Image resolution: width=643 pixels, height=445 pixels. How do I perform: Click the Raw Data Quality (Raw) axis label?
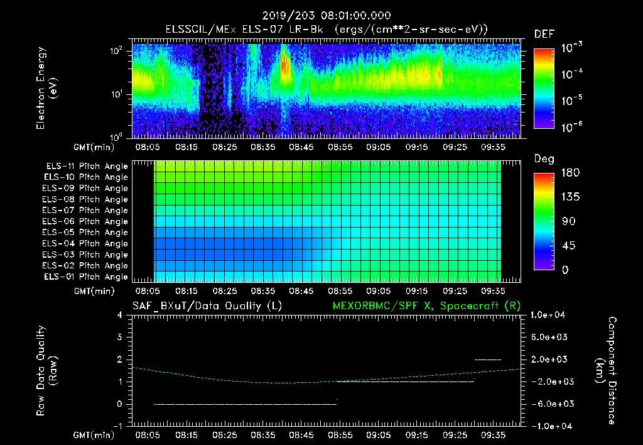tap(46, 371)
